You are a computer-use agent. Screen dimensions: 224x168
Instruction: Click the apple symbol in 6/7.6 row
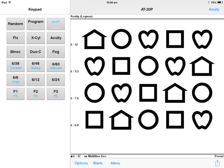coord(121,93)
